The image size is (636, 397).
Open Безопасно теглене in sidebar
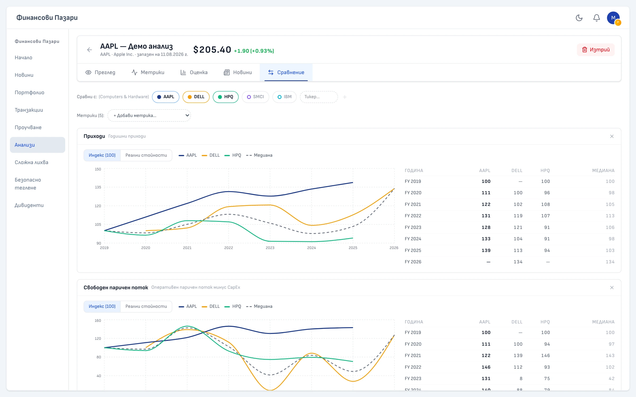point(38,184)
